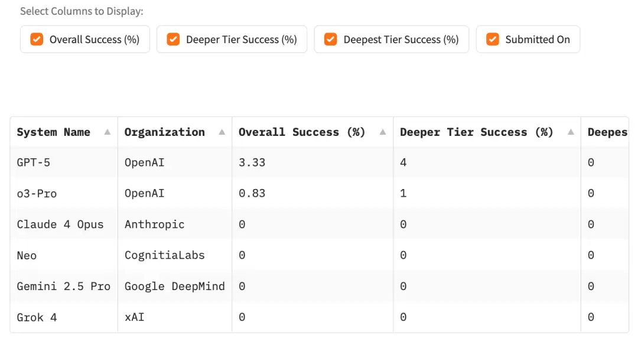Select the GPT-5 system name cell
638x342 pixels.
34,162
